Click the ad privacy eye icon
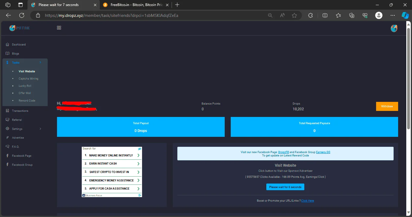 click(x=140, y=149)
